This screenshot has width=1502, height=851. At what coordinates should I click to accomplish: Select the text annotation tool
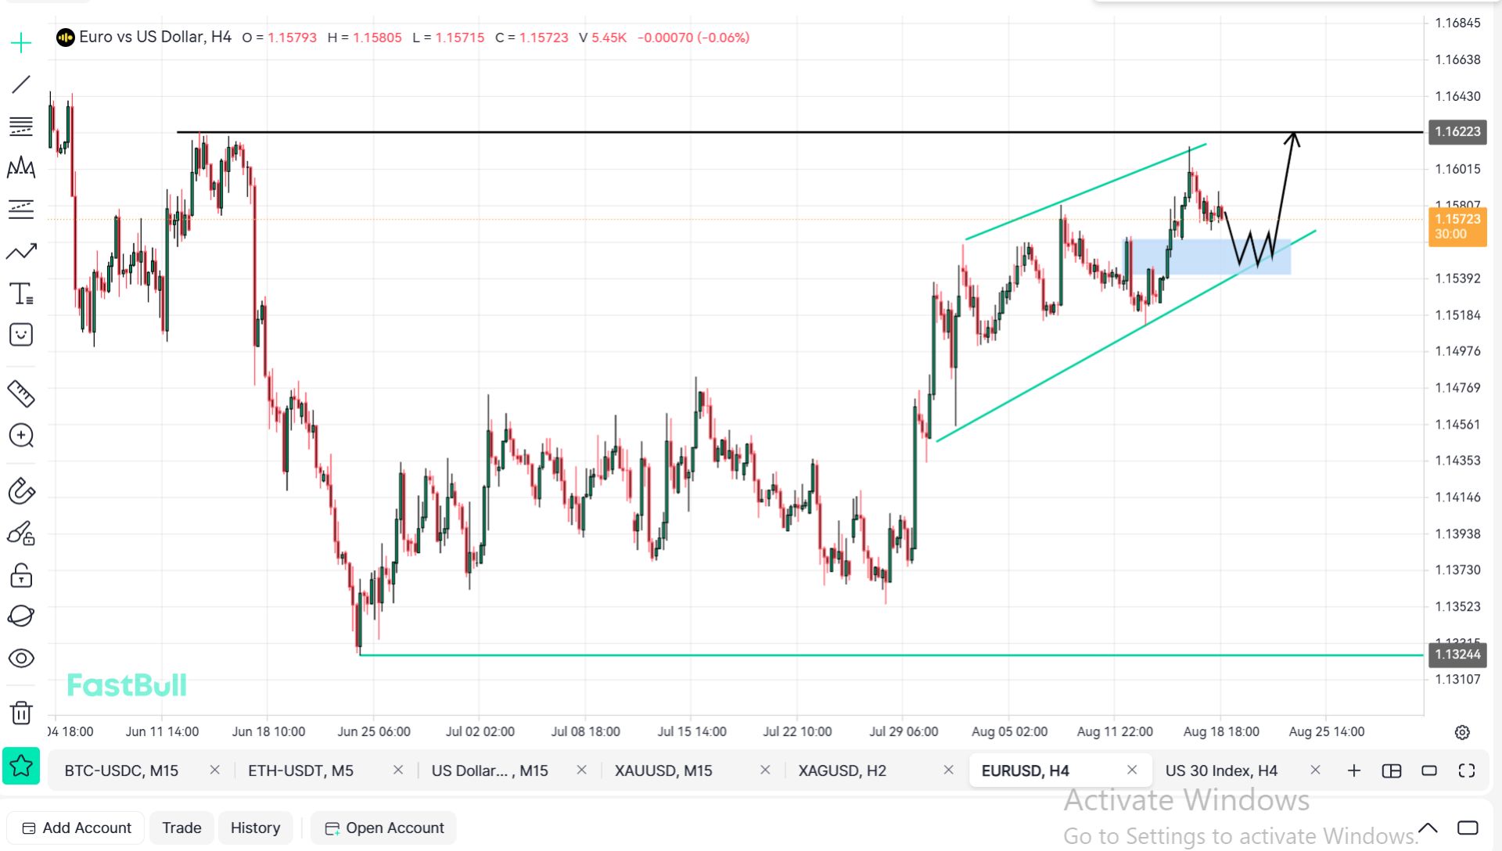pyautogui.click(x=21, y=293)
